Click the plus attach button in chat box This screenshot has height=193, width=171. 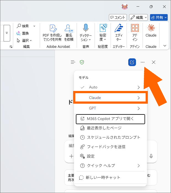71,156
